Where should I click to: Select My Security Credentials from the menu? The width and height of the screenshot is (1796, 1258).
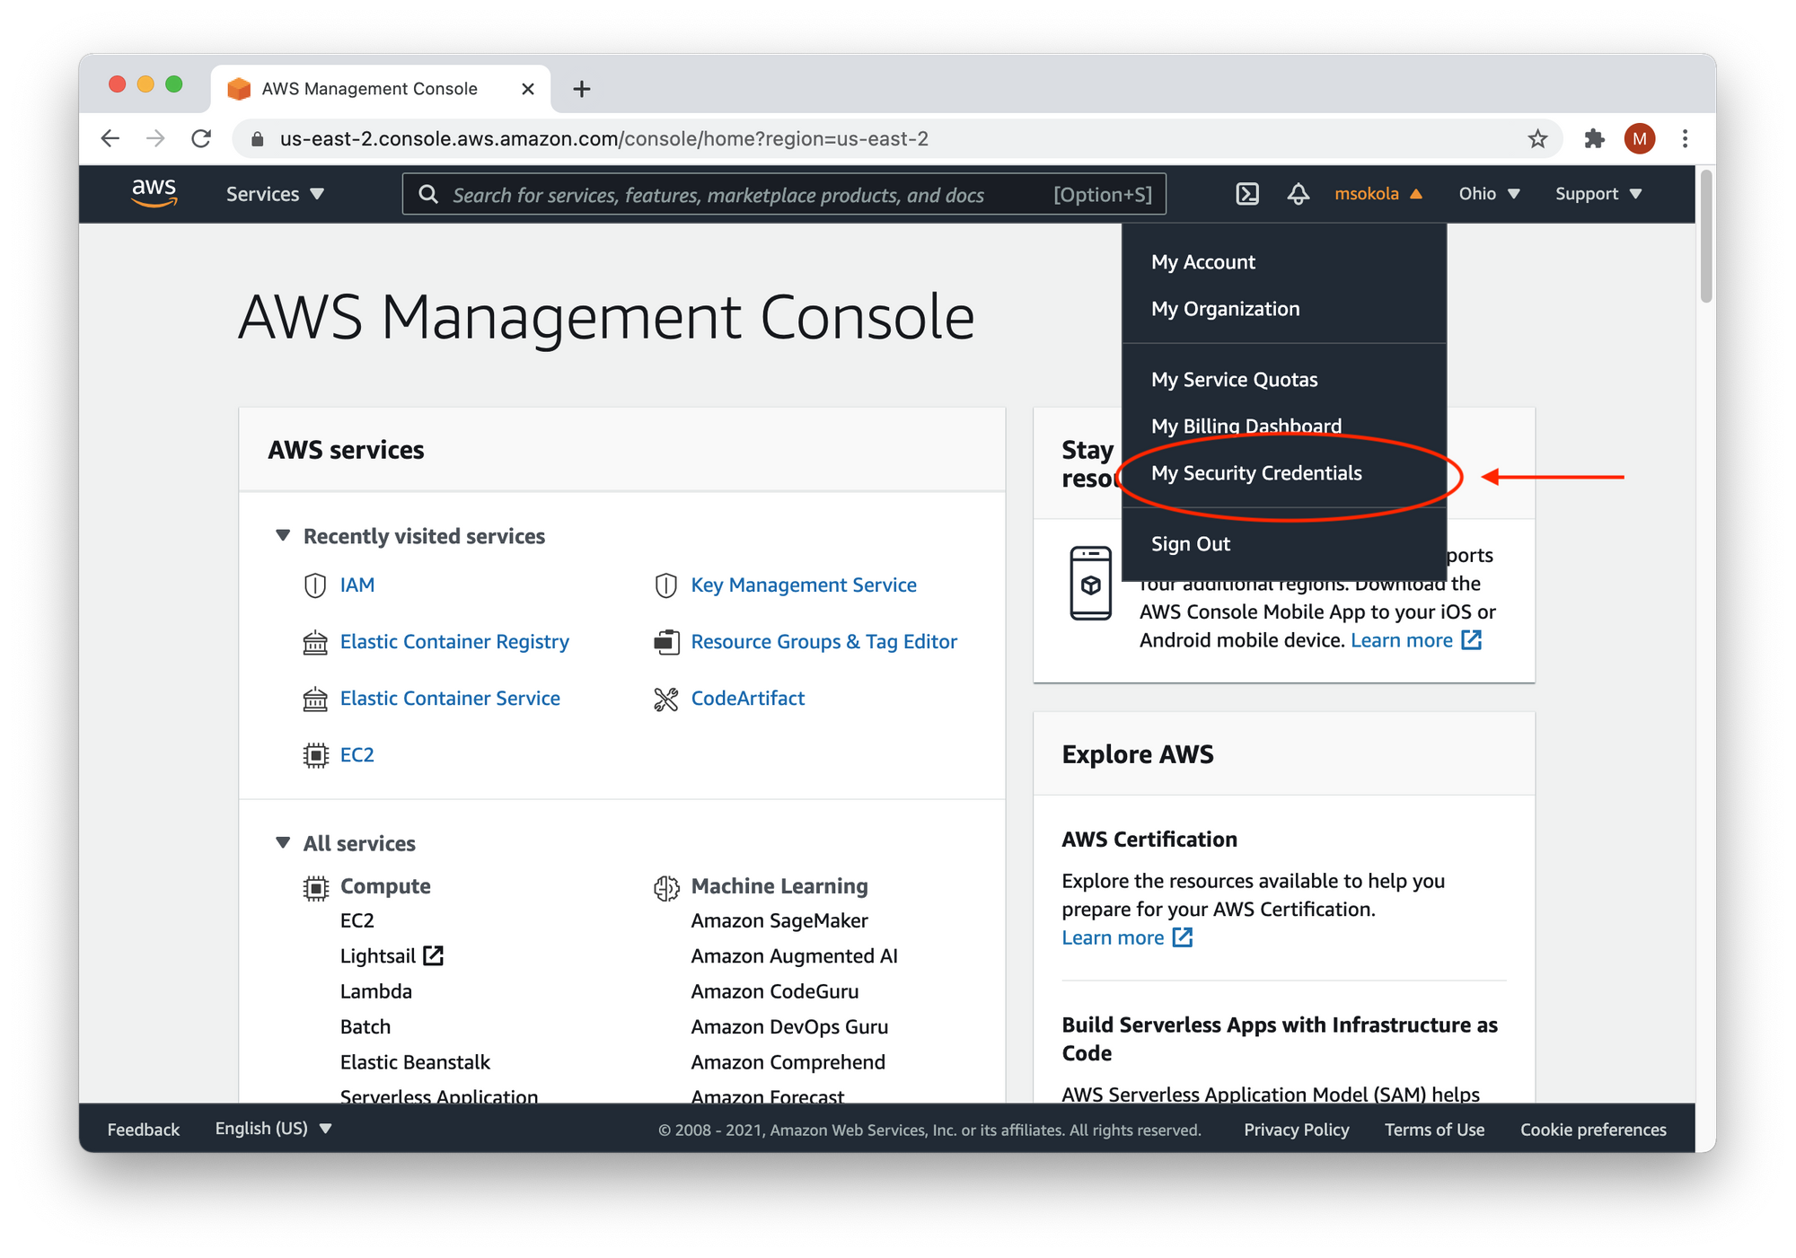pyautogui.click(x=1255, y=473)
